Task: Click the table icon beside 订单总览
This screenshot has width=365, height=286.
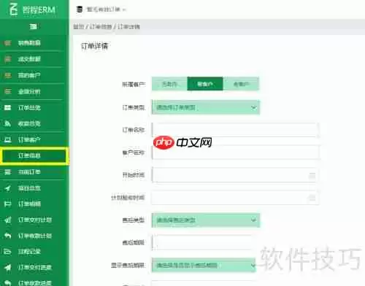Action: [8, 107]
